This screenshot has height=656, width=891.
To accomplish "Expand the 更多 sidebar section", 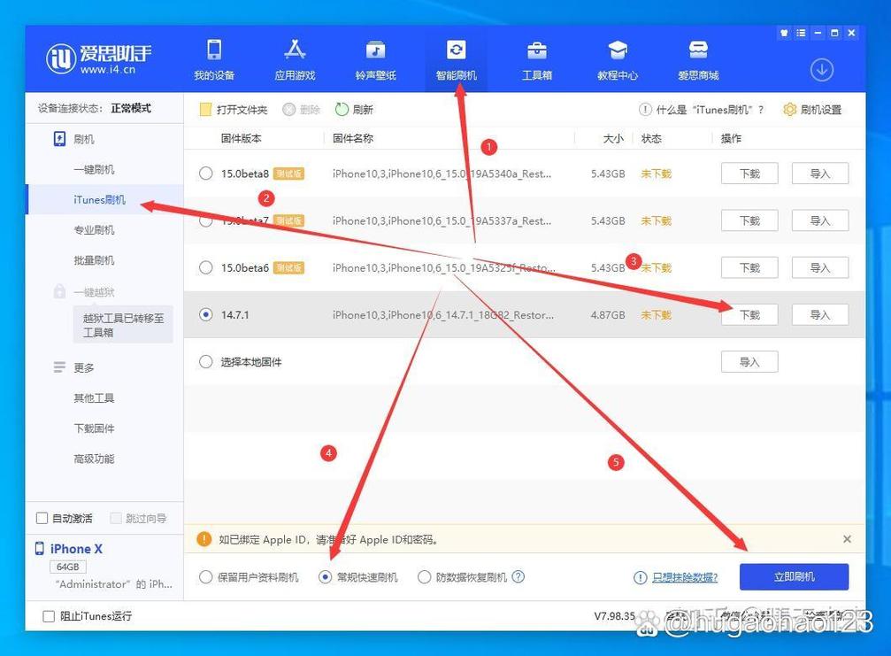I will pyautogui.click(x=82, y=367).
